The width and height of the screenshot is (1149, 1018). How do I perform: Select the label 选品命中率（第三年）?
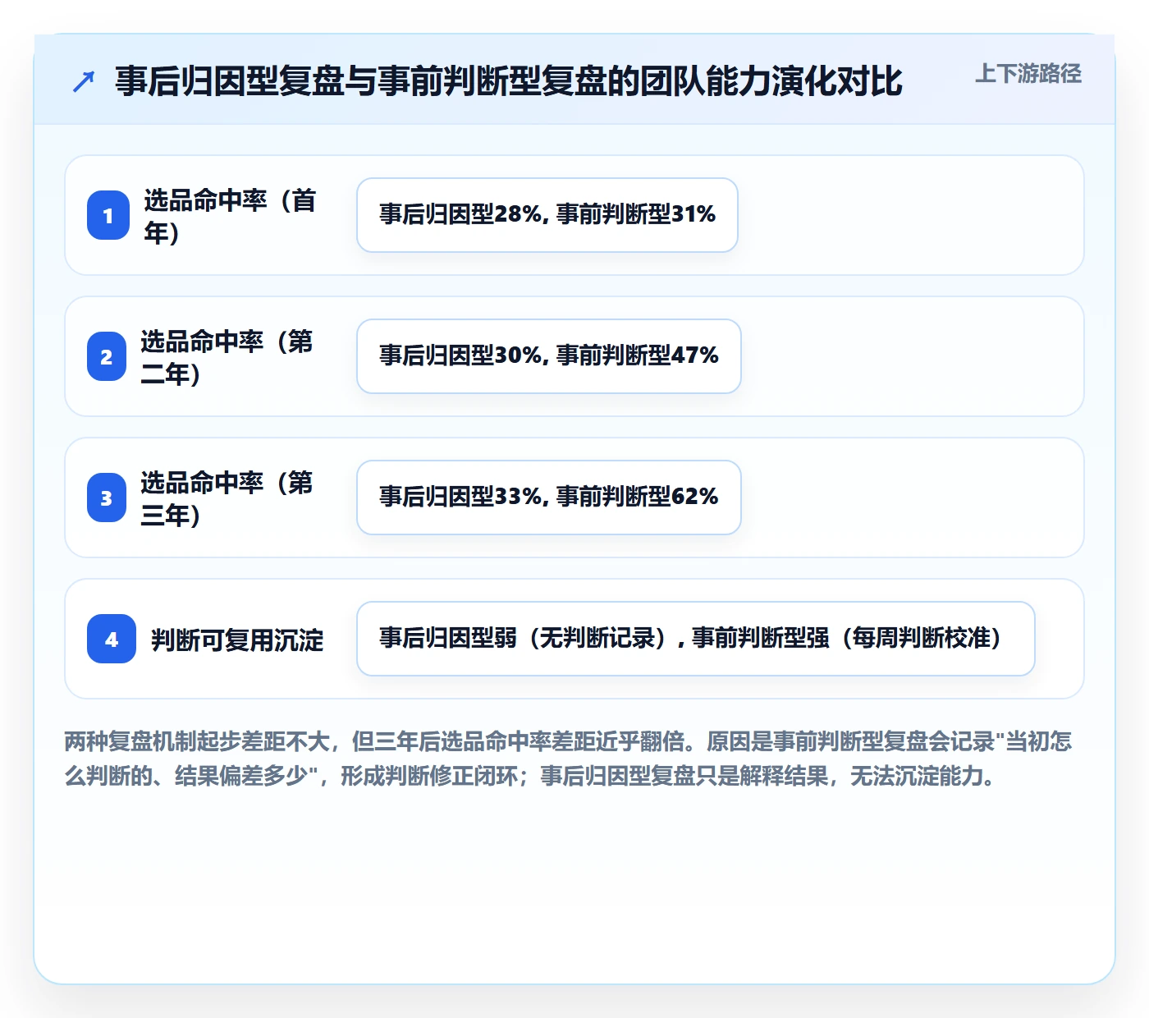[x=227, y=498]
